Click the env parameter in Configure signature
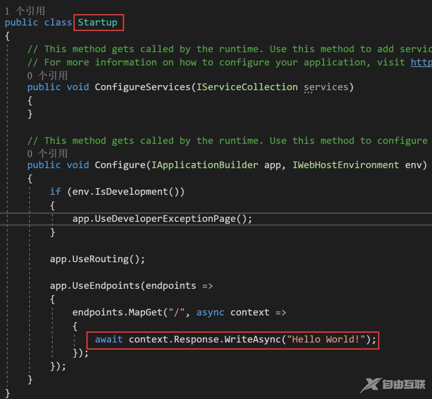The image size is (432, 399). (x=413, y=165)
